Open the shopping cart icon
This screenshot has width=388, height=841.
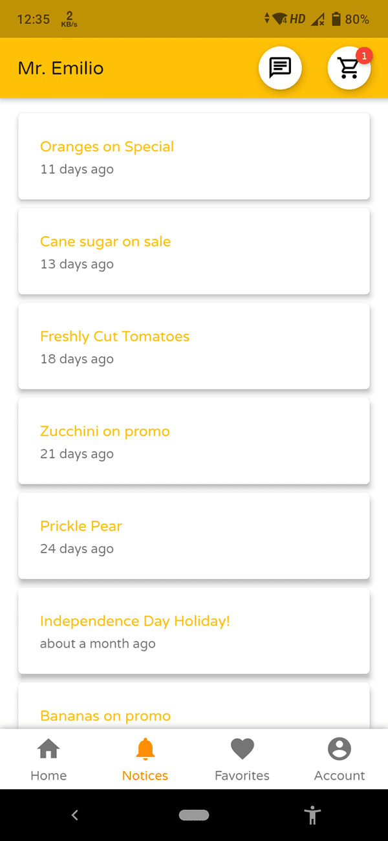pos(349,67)
